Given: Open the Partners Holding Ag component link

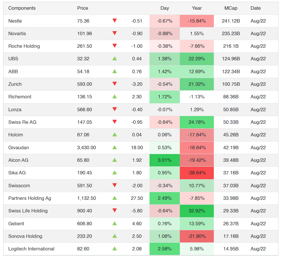Looking at the screenshot, I should tap(30, 198).
